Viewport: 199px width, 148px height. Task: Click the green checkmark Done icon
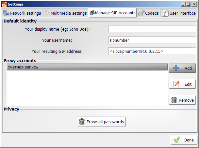pyautogui.click(x=177, y=140)
